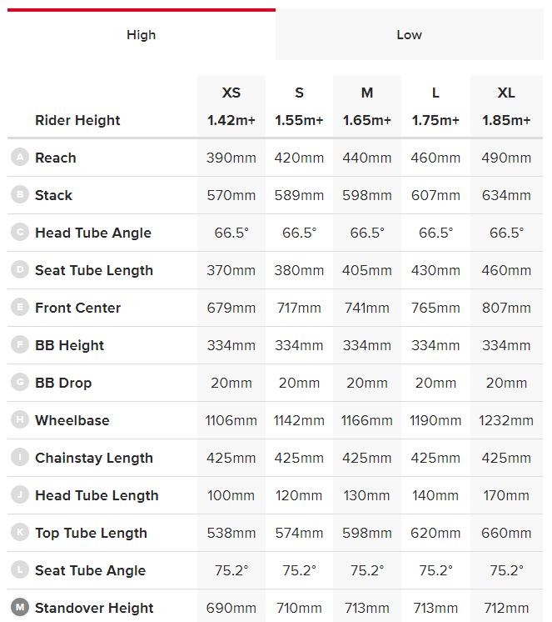Click the F icon beside BB Height
This screenshot has height=622, width=552.
click(18, 344)
